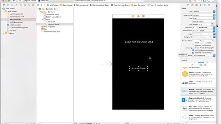Open the Code Snippet library braces icon
Screen dimensions: 221x124
(196, 65)
